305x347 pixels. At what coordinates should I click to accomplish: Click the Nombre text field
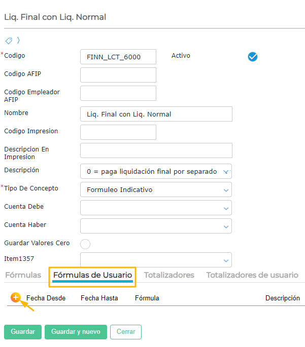click(156, 114)
